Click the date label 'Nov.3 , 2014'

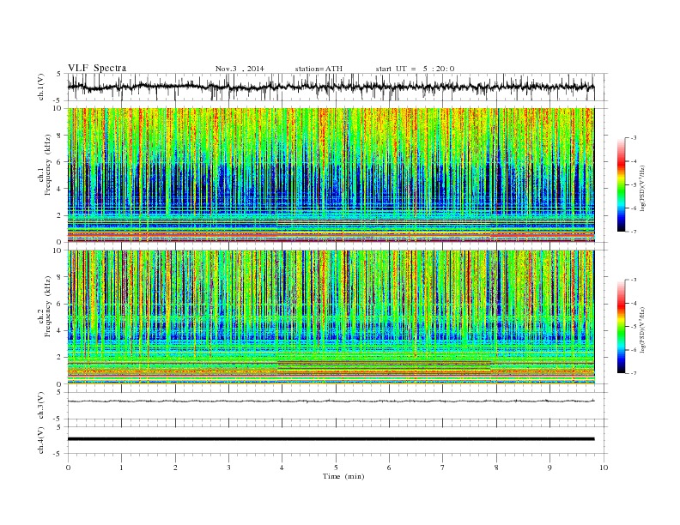(x=240, y=69)
